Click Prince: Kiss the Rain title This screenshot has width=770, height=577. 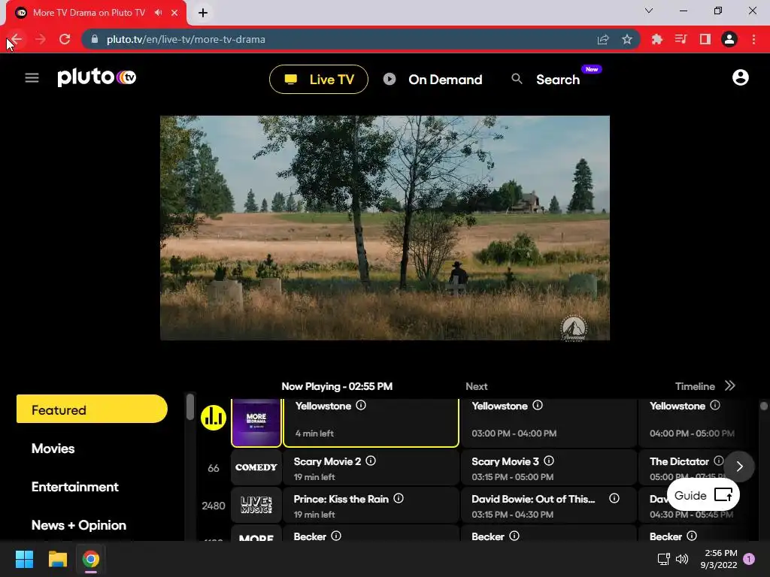point(341,499)
